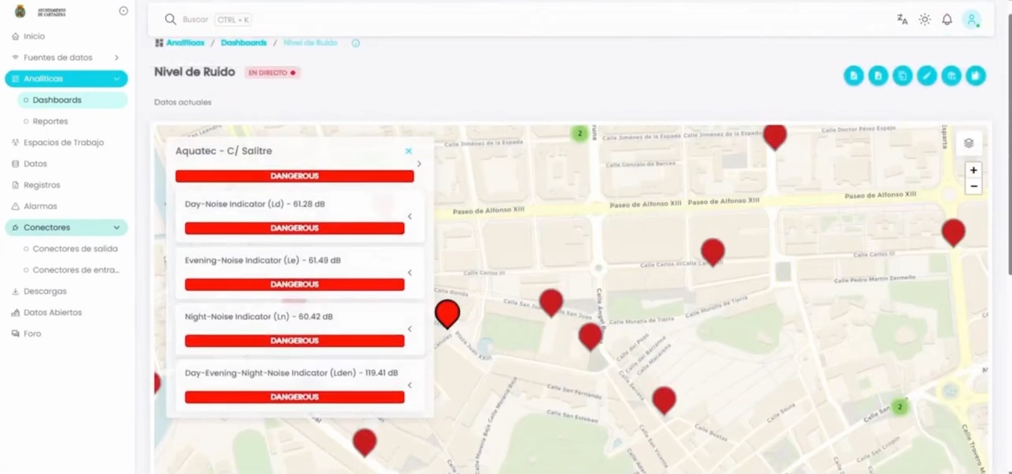Open the user profile avatar menu
Image resolution: width=1012 pixels, height=474 pixels.
[x=971, y=19]
